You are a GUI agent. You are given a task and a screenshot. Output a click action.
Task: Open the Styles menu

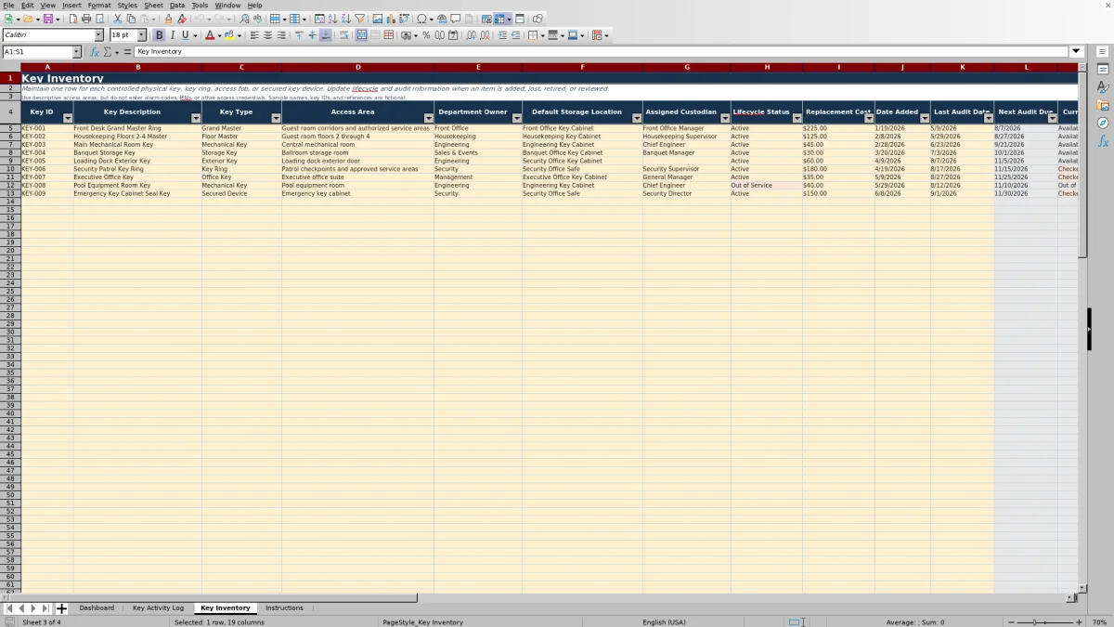coord(127,5)
